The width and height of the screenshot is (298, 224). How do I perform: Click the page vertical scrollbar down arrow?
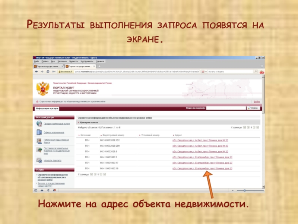[263, 187]
